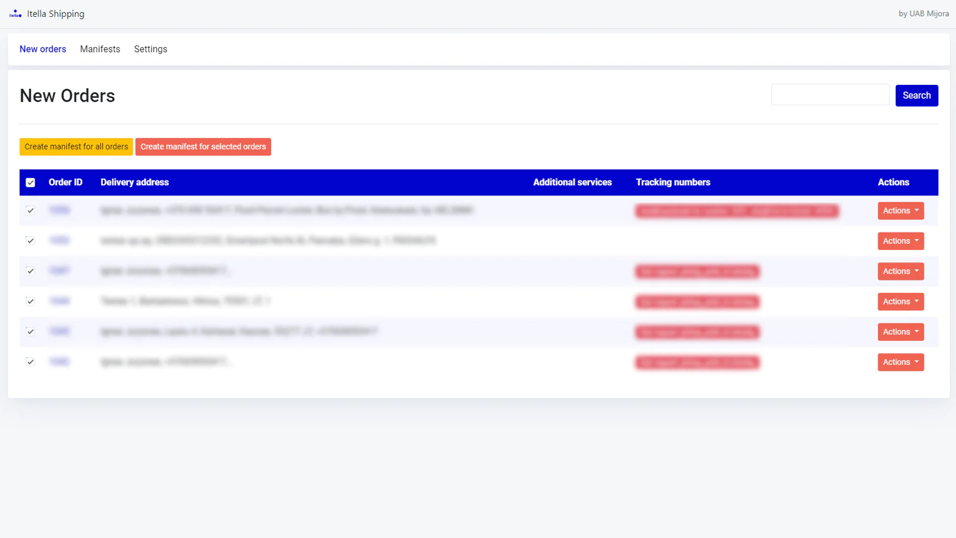Create manifest for selected orders

tap(203, 147)
